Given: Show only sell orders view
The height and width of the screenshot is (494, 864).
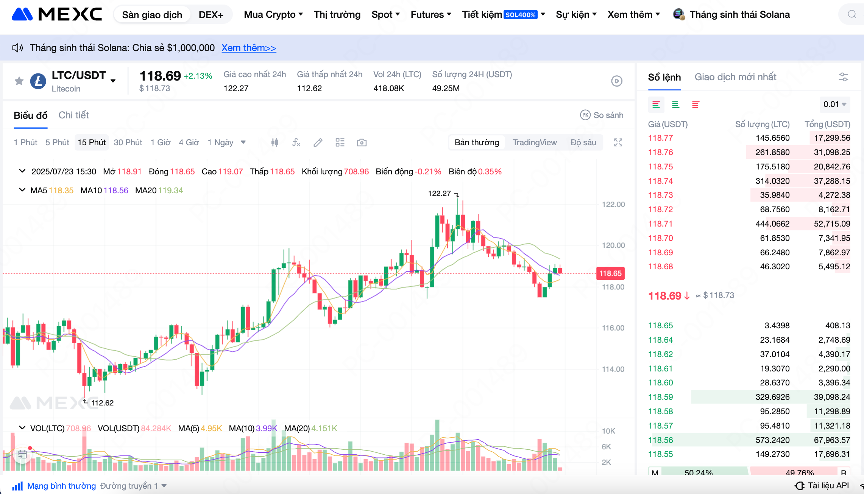Looking at the screenshot, I should [696, 105].
